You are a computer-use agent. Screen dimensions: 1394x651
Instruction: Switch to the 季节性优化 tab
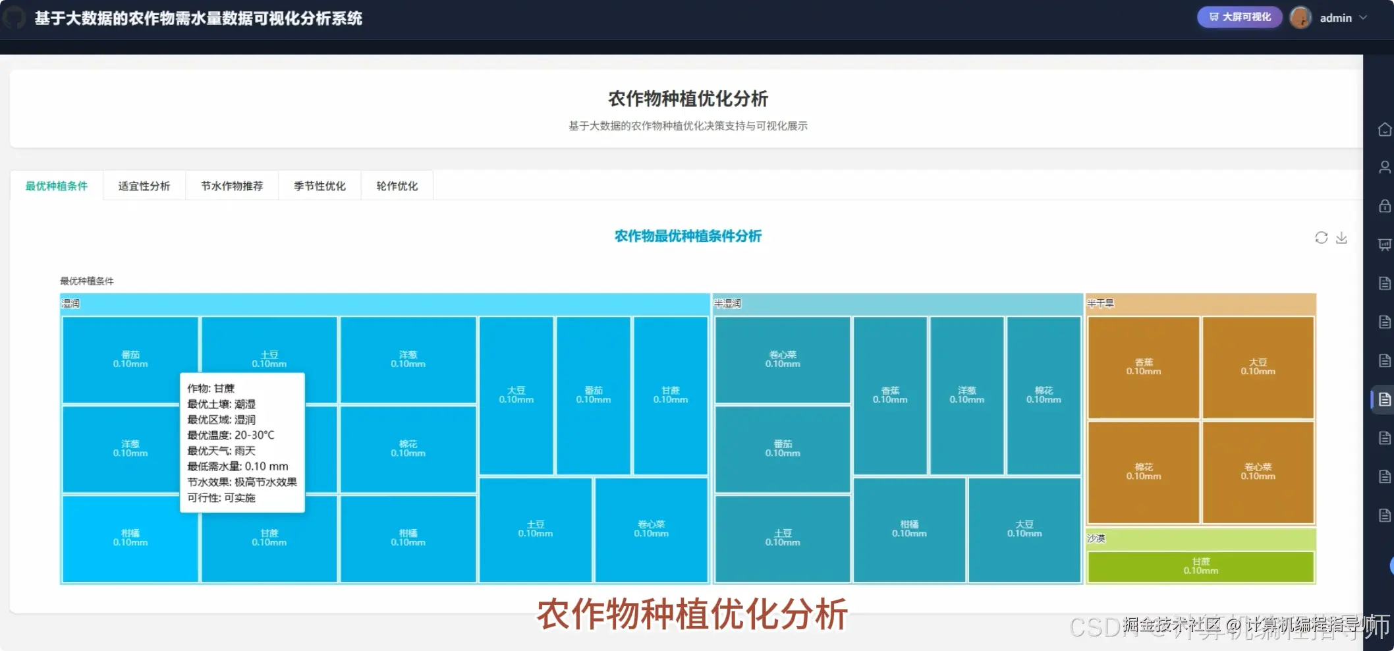(320, 186)
